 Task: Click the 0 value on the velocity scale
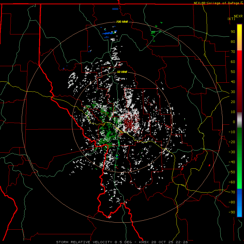(x=234, y=122)
